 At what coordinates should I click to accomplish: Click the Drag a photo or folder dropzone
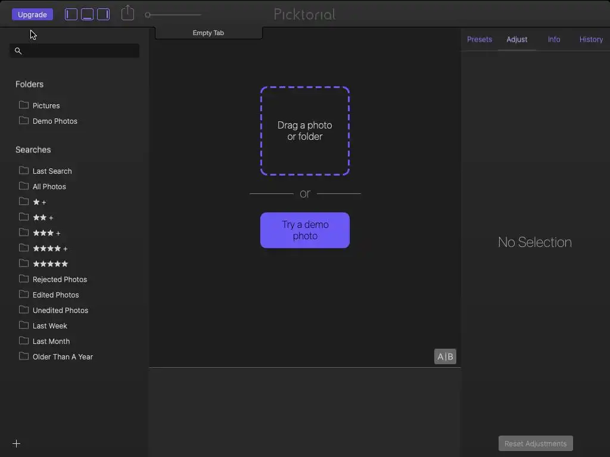(305, 131)
